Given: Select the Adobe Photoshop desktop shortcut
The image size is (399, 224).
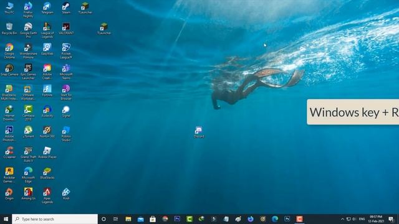Looking at the screenshot, I should pyautogui.click(x=9, y=134).
